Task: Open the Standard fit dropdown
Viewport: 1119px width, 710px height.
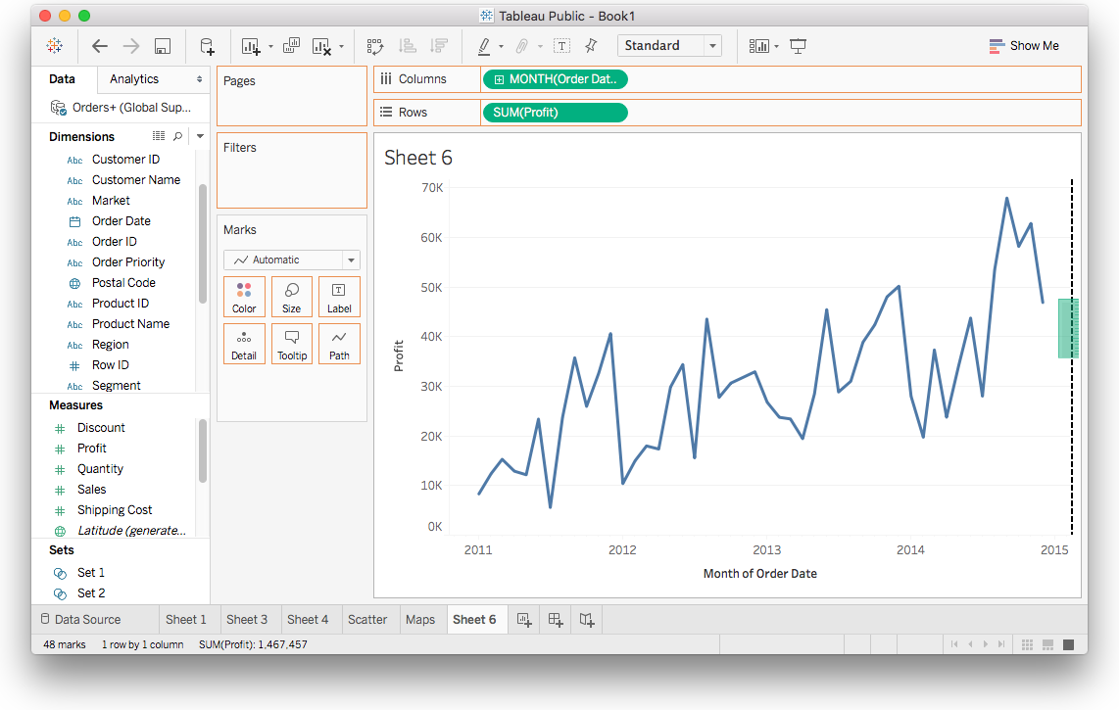Action: (669, 46)
